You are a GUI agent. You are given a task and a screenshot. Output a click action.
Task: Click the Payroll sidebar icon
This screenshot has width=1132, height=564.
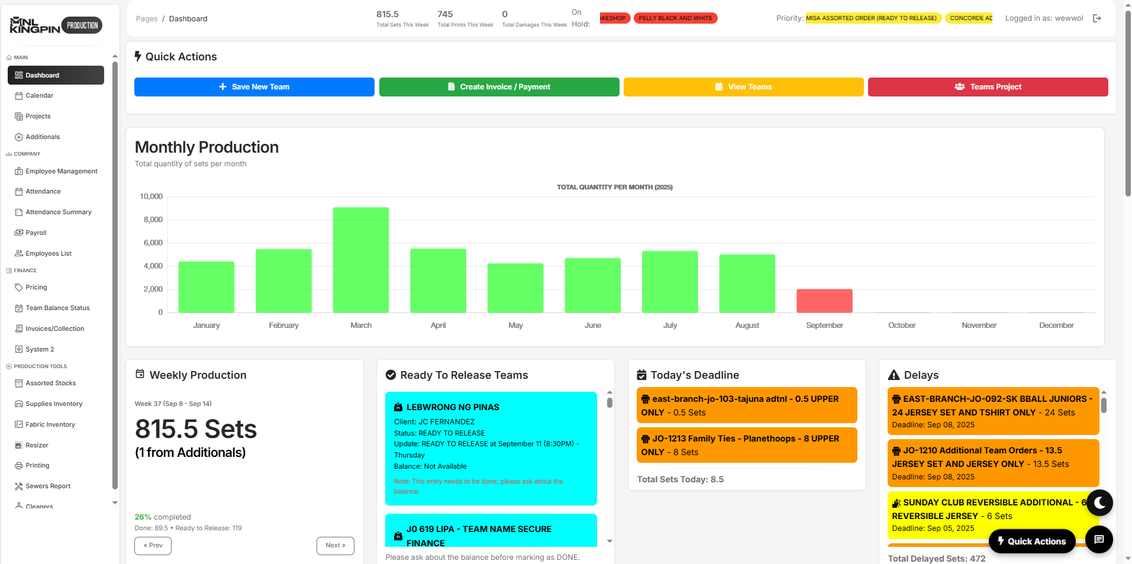point(19,233)
